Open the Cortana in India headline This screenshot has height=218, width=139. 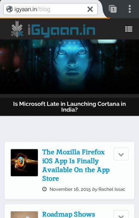pyautogui.click(x=69, y=107)
